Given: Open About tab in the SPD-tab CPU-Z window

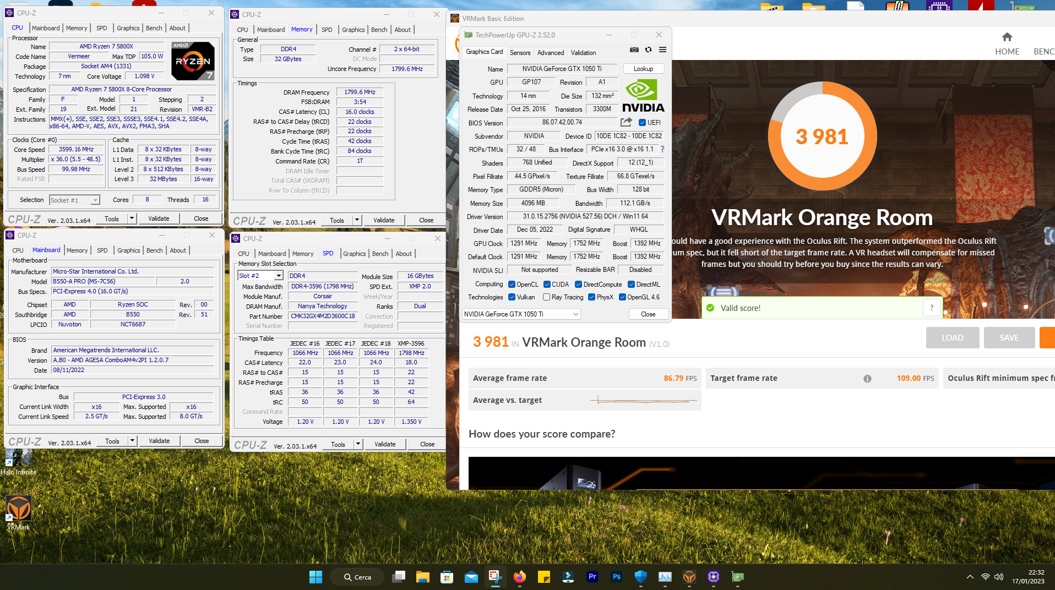Looking at the screenshot, I should tap(404, 254).
